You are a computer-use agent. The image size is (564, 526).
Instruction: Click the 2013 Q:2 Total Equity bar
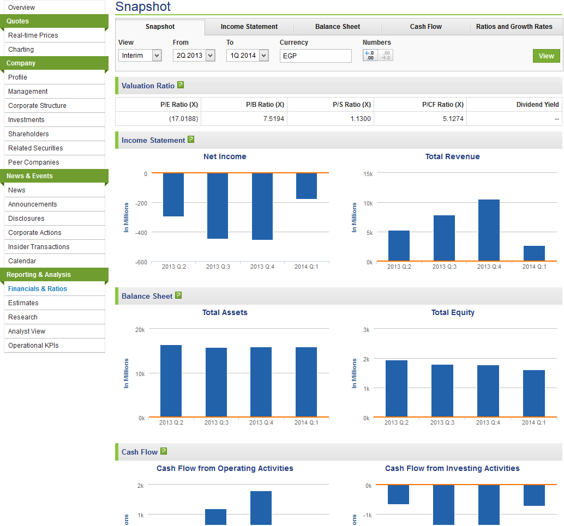397,388
